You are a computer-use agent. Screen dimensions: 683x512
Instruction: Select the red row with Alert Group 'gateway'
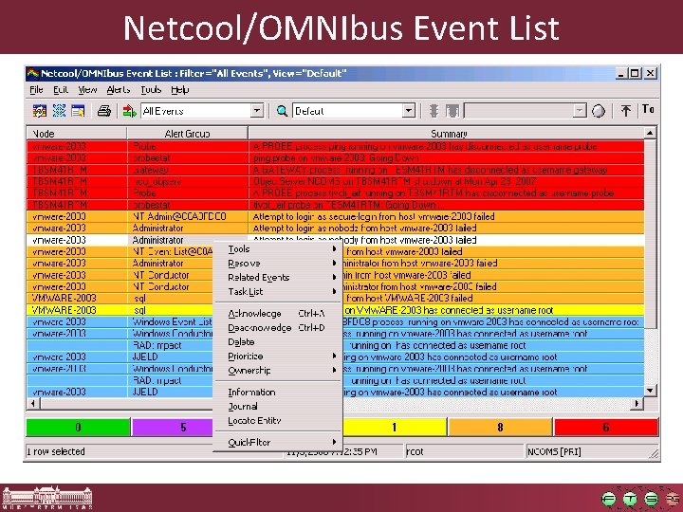pyautogui.click(x=336, y=170)
